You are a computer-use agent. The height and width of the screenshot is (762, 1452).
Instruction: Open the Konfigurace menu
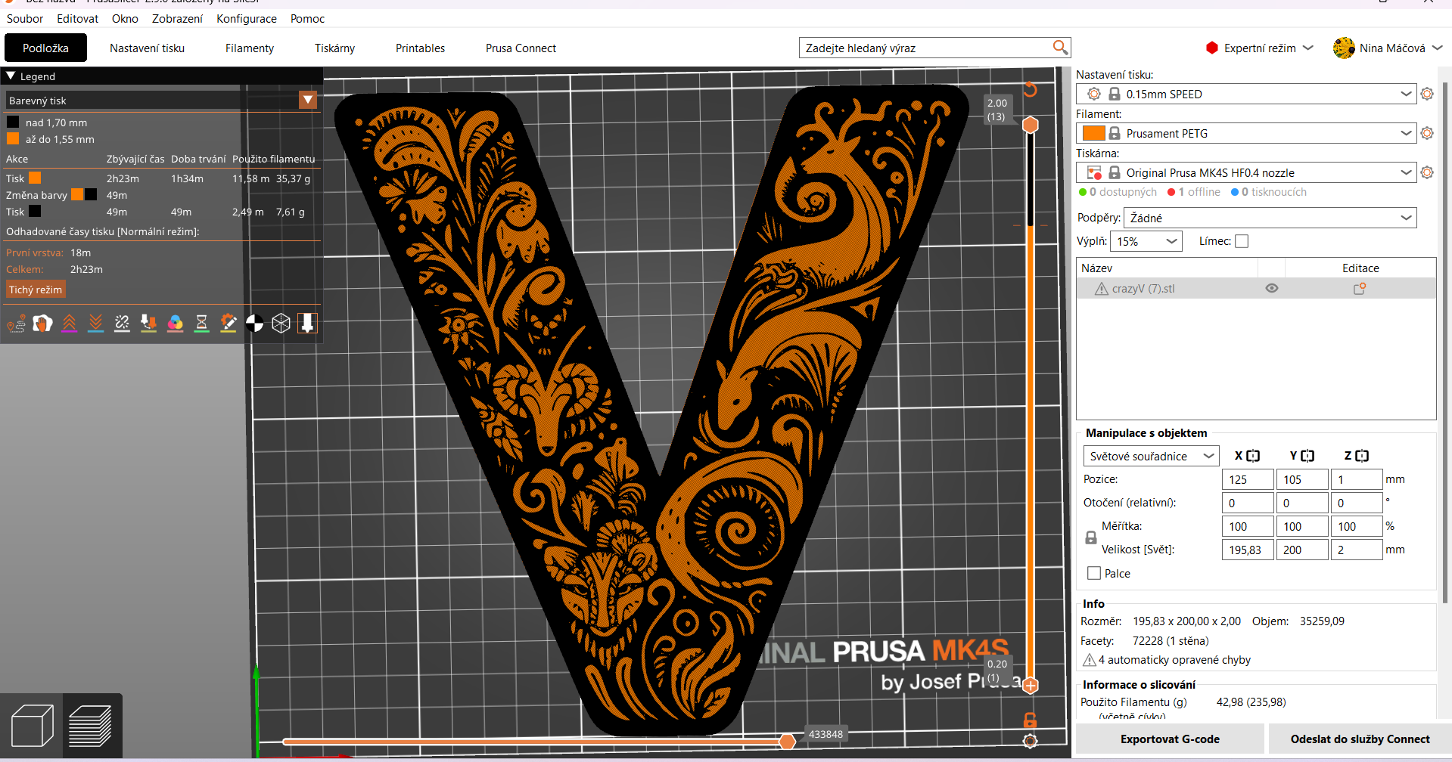[x=246, y=18]
